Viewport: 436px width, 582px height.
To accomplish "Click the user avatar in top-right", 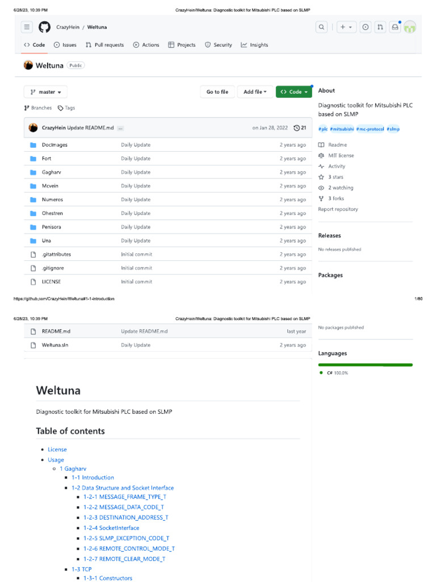I will tap(409, 27).
